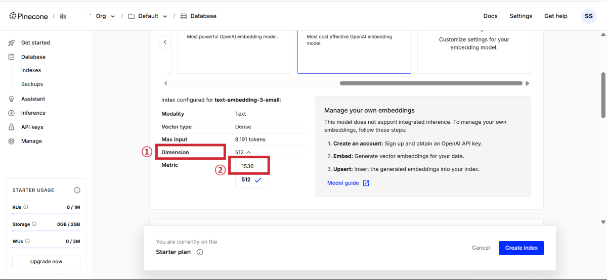Click the previous arrow on model carousel
Viewport: 607px width, 280px height.
(165, 42)
